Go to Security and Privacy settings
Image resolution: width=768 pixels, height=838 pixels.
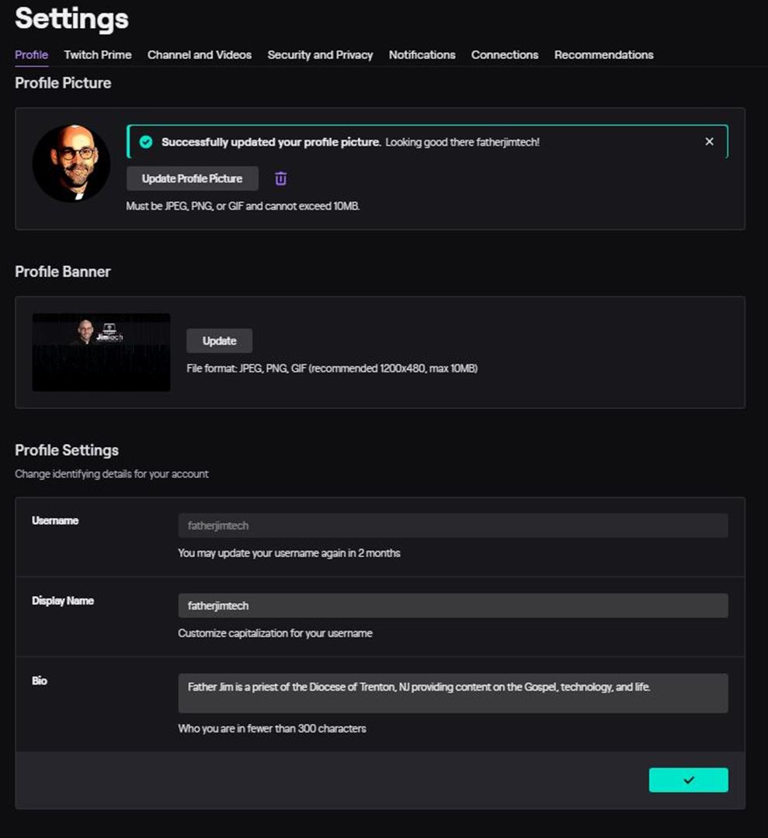point(320,55)
